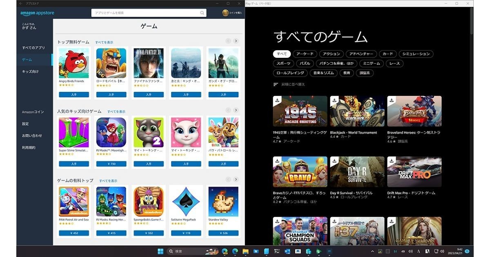Select the カード filter chip
The width and height of the screenshot is (490, 257).
[x=388, y=54]
